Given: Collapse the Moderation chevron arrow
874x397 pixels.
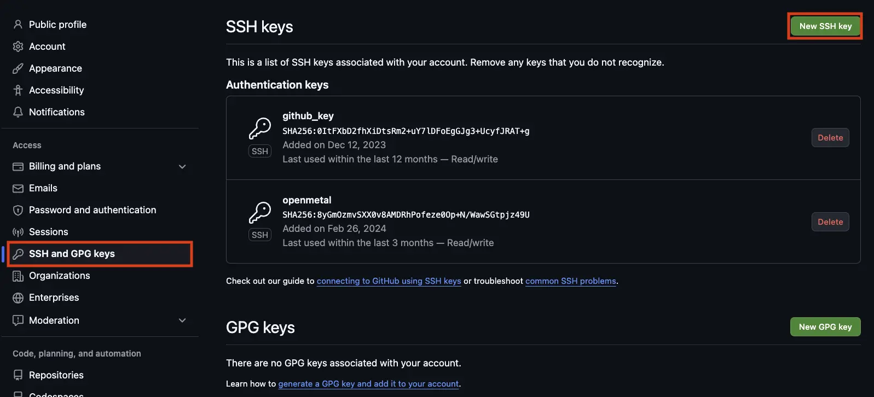Looking at the screenshot, I should click(182, 320).
